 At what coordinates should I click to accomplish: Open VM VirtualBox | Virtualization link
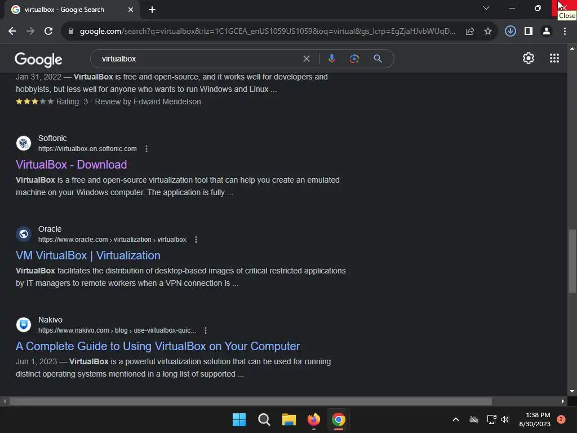click(88, 255)
